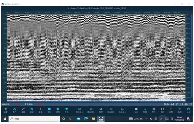Open the 设置 settings icon in toolbar
This screenshot has width=194, height=124.
pyautogui.click(x=6, y=110)
